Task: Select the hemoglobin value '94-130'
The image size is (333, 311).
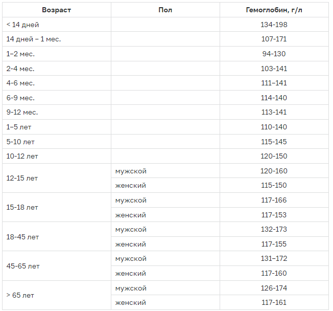Action: tap(274, 54)
